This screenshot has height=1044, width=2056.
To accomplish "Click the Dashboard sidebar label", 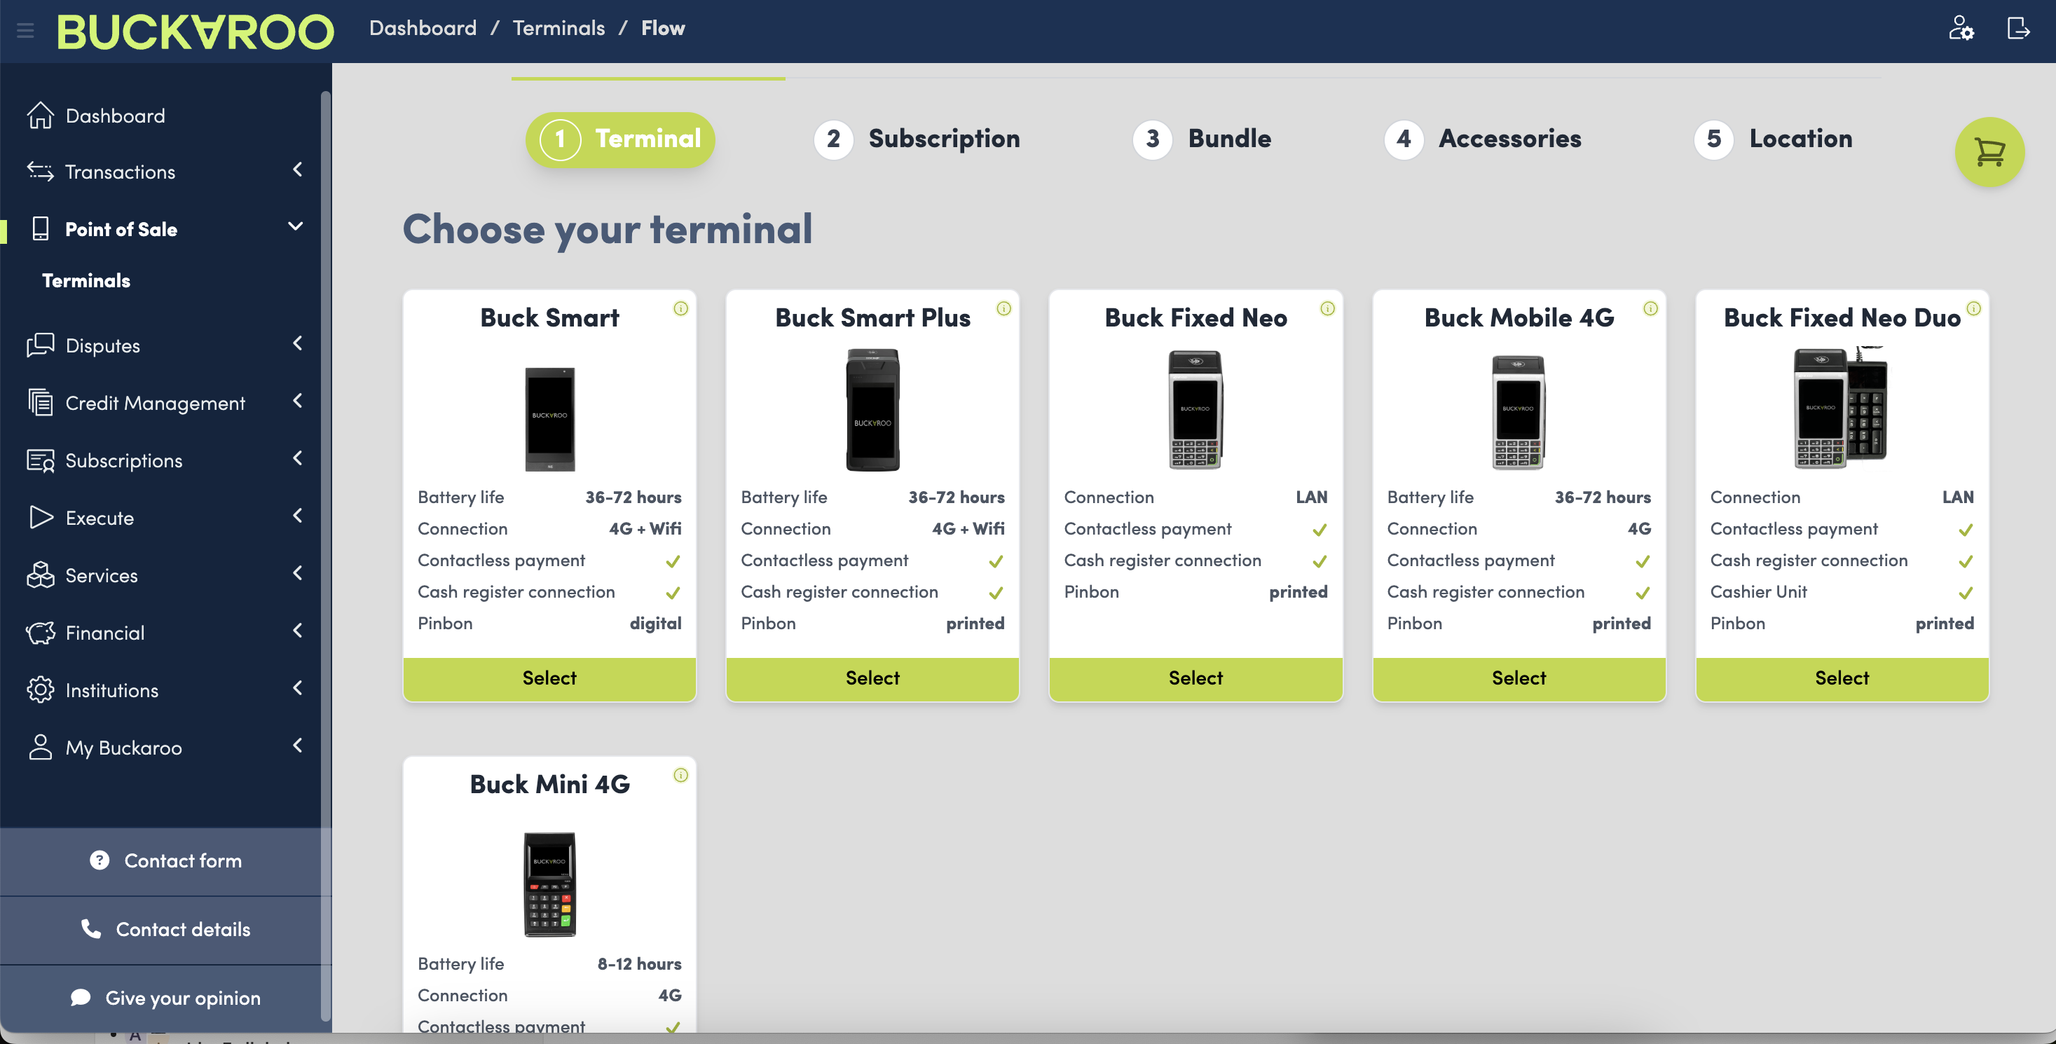I will click(116, 116).
